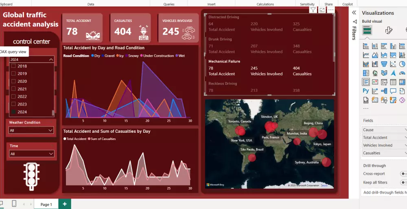
Task: Check the 2019 year box
Action: (13, 73)
